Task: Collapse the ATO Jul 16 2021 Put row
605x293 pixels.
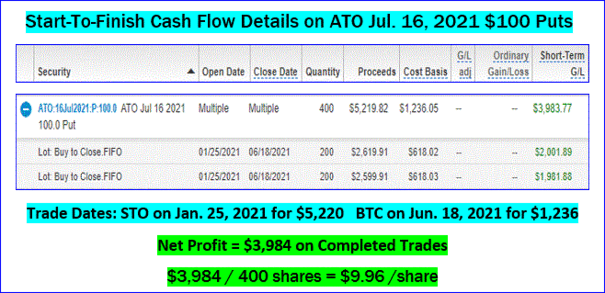Action: [x=25, y=110]
